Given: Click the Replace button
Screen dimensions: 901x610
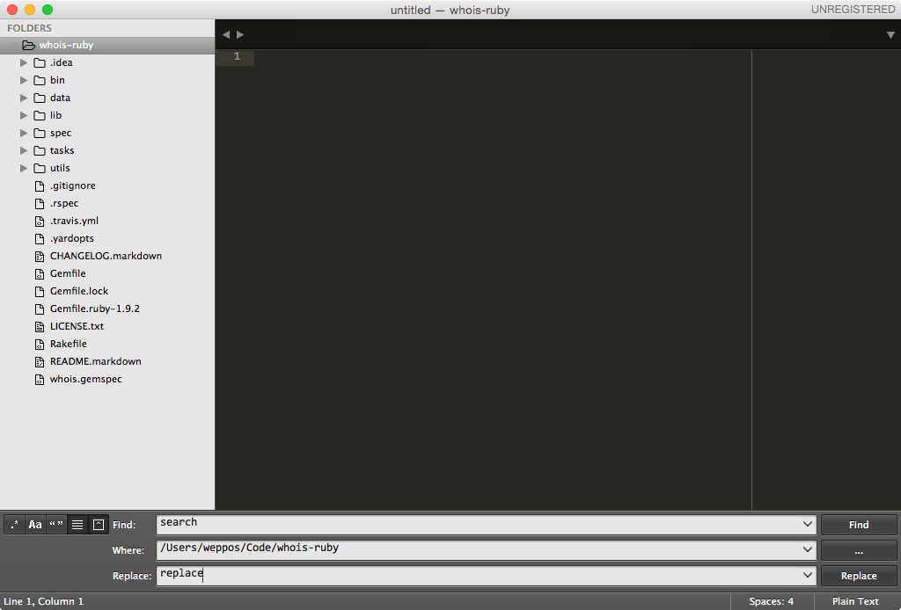Looking at the screenshot, I should pos(858,576).
